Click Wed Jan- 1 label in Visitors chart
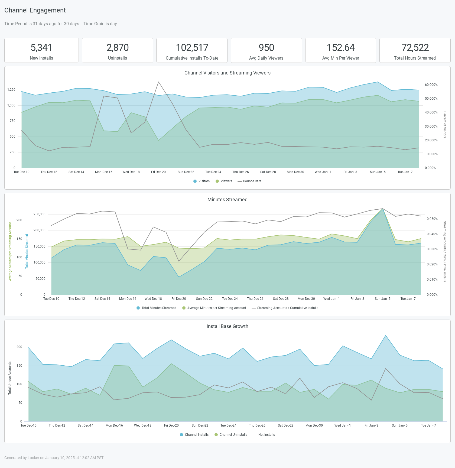This screenshot has height=468, width=455. pyautogui.click(x=323, y=172)
